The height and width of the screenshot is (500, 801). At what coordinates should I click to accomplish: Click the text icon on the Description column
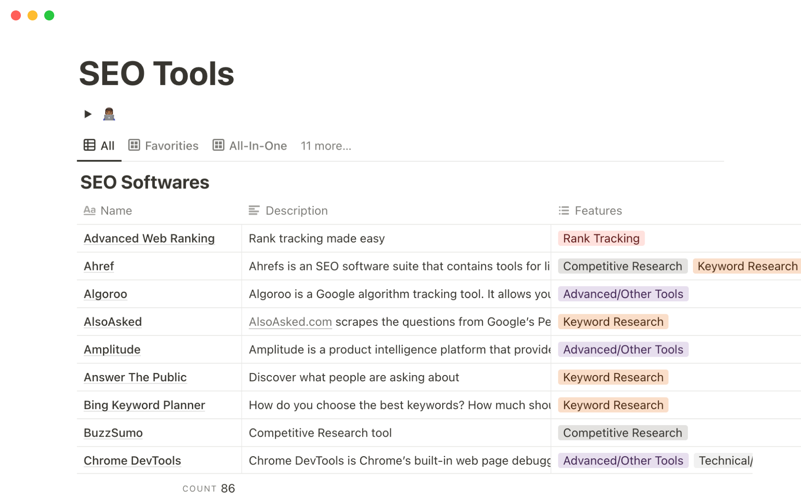click(254, 210)
